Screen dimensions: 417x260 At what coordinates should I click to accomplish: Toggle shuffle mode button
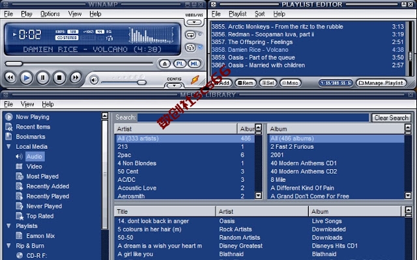click(190, 47)
